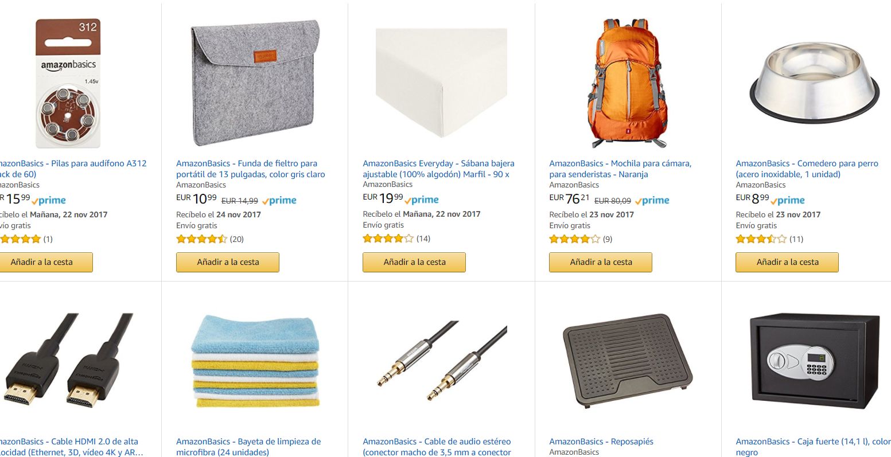Image resolution: width=891 pixels, height=457 pixels.
Task: View star rating of the camera backpack
Action: click(x=574, y=239)
